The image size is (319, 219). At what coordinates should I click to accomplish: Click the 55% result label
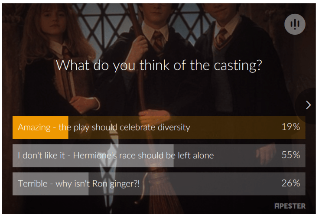[x=290, y=155]
